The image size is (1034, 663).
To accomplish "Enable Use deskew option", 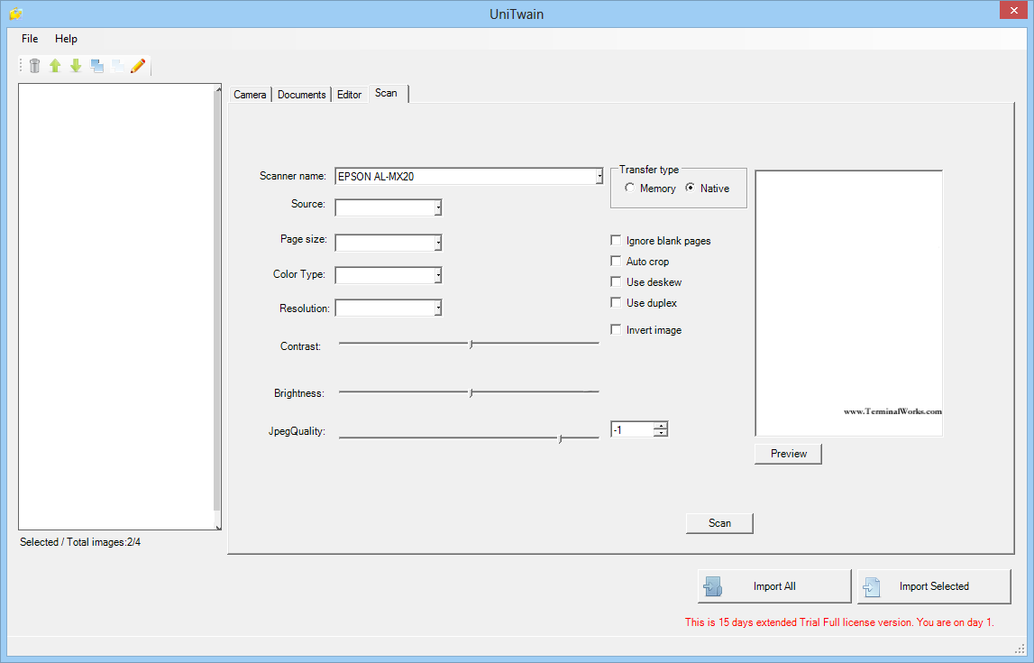I will point(616,281).
